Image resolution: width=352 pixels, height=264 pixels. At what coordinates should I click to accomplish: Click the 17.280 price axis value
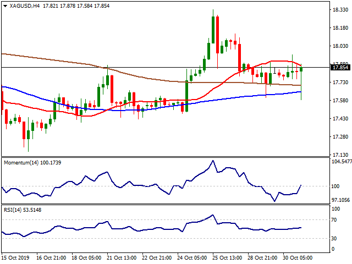(x=340, y=137)
